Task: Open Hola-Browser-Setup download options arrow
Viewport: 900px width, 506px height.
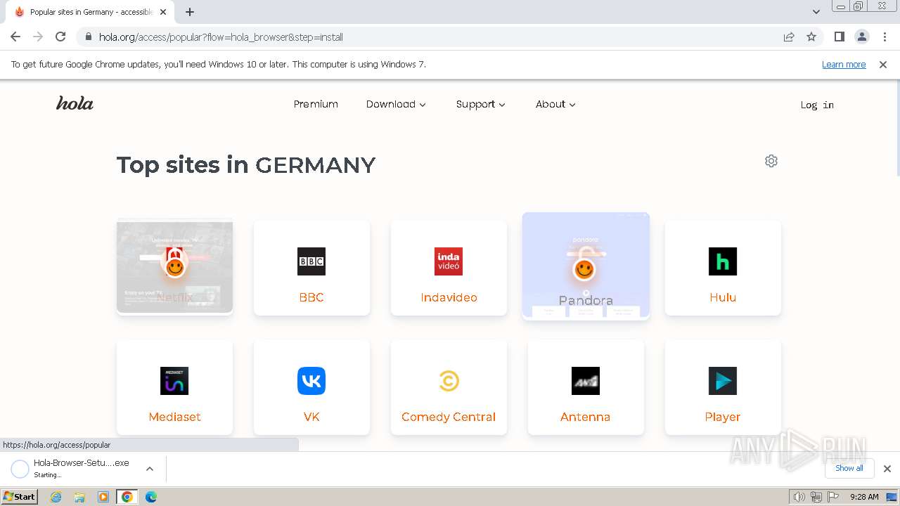Action: pyautogui.click(x=149, y=469)
